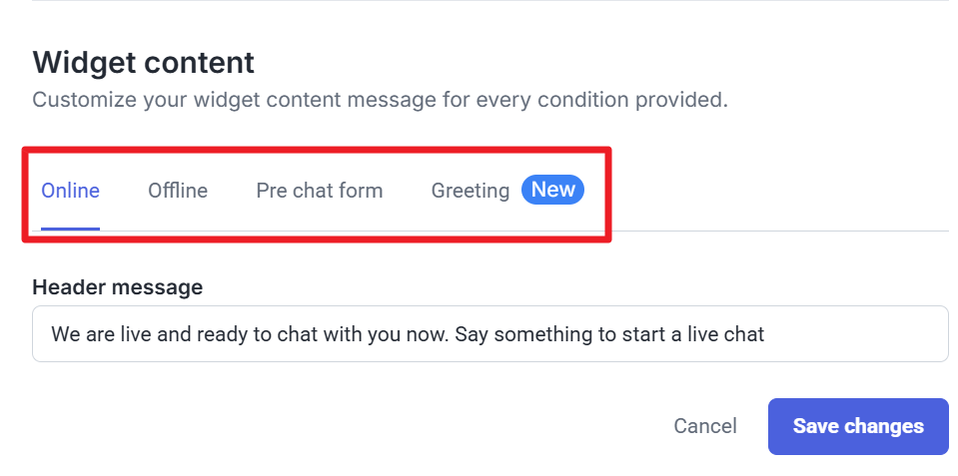Save the header message changes

click(857, 426)
